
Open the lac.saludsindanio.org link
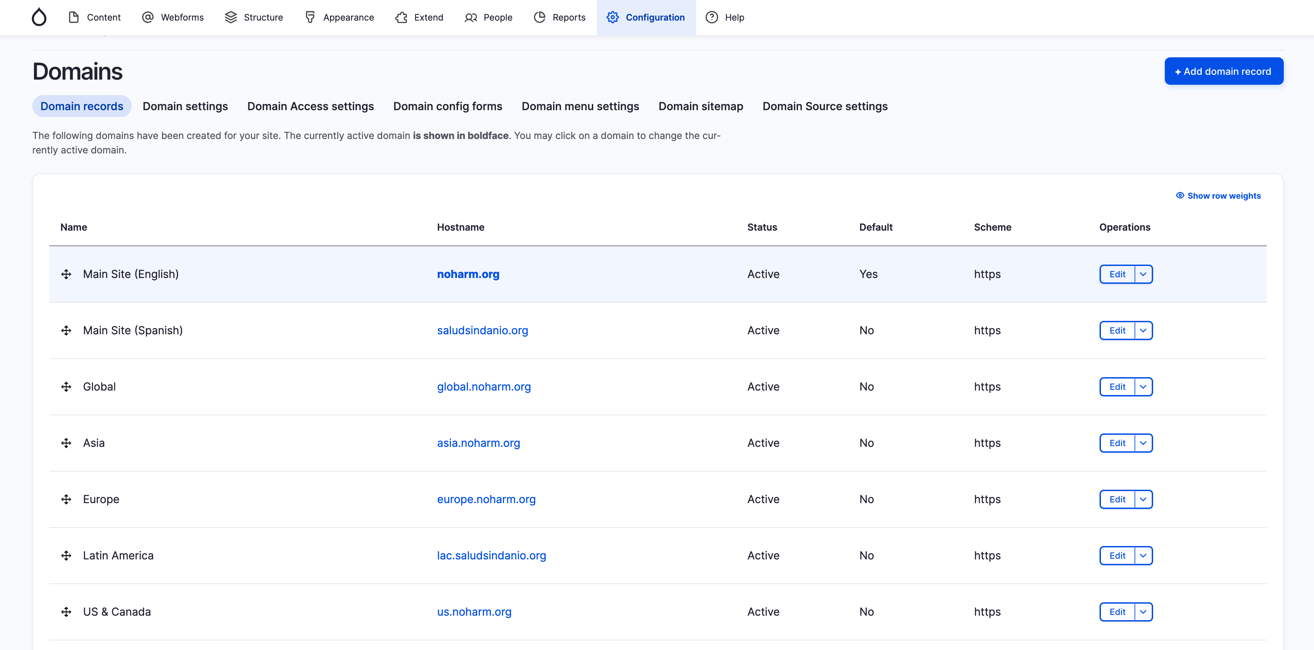click(491, 556)
